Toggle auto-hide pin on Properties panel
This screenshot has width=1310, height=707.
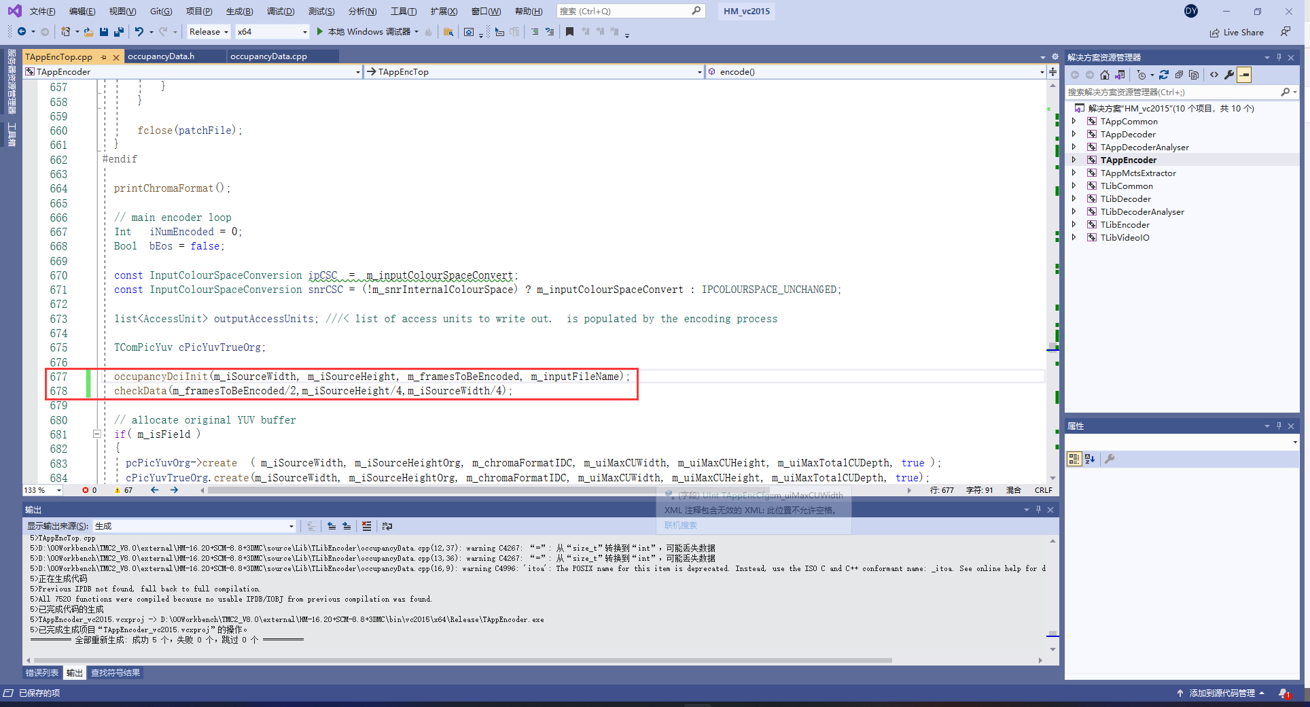tap(1279, 426)
